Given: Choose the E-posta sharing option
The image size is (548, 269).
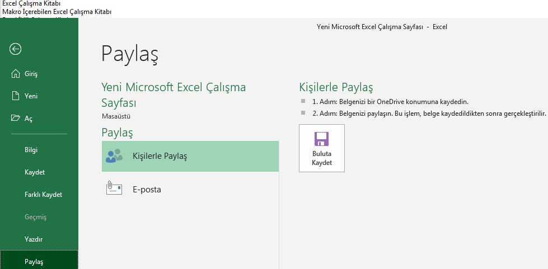Looking at the screenshot, I should (x=190, y=190).
